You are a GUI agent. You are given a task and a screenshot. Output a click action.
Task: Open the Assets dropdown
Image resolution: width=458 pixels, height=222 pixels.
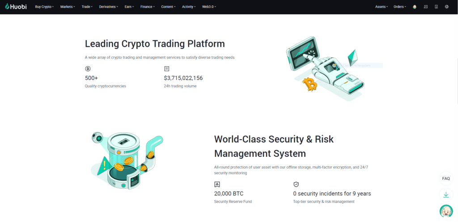pyautogui.click(x=382, y=7)
